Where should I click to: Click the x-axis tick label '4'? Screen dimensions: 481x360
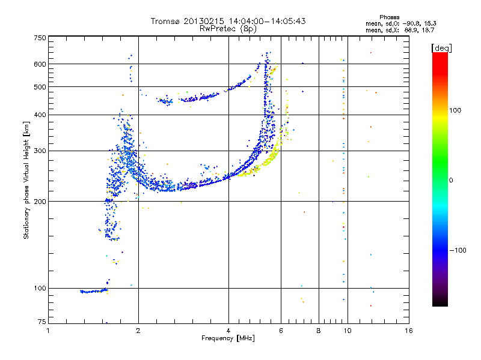(228, 331)
